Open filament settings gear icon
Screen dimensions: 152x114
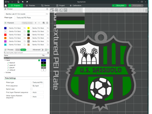point(47,23)
